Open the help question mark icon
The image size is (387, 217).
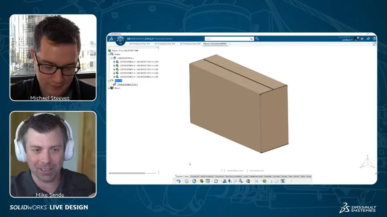tap(375, 39)
